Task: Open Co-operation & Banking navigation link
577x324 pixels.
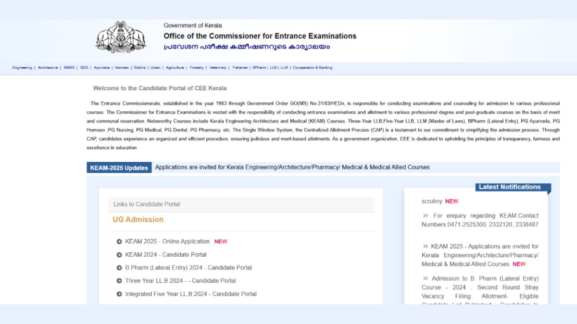Action: pyautogui.click(x=312, y=68)
